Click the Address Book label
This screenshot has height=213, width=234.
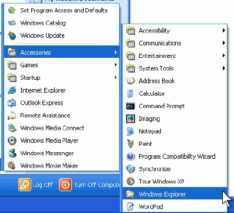(157, 81)
